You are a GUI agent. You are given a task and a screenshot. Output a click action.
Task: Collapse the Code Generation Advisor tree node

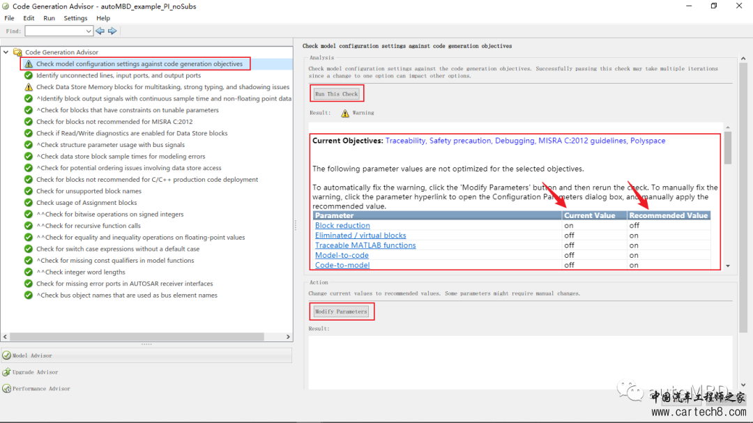pos(6,52)
